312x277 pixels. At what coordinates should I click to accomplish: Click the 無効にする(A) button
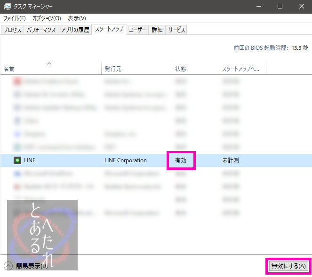(x=288, y=266)
